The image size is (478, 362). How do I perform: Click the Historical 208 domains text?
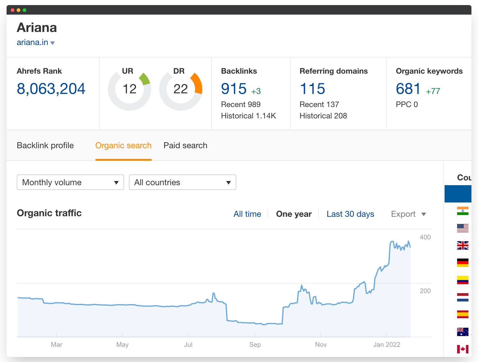pos(323,116)
